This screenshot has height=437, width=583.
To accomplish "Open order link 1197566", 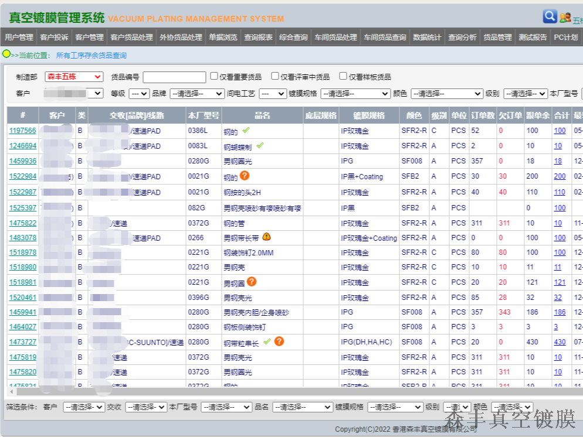I will 23,130.
